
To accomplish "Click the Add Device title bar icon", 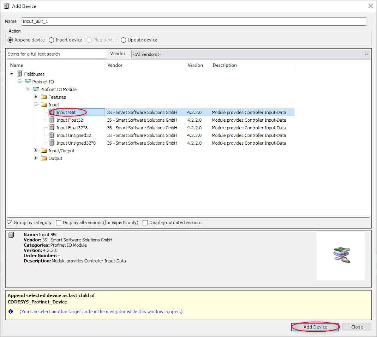I will [7, 6].
